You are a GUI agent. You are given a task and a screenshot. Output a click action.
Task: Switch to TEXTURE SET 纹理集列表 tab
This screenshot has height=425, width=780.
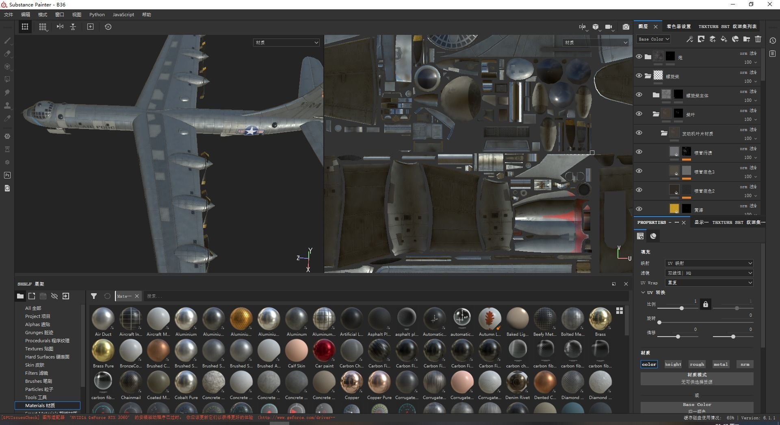pyautogui.click(x=728, y=26)
